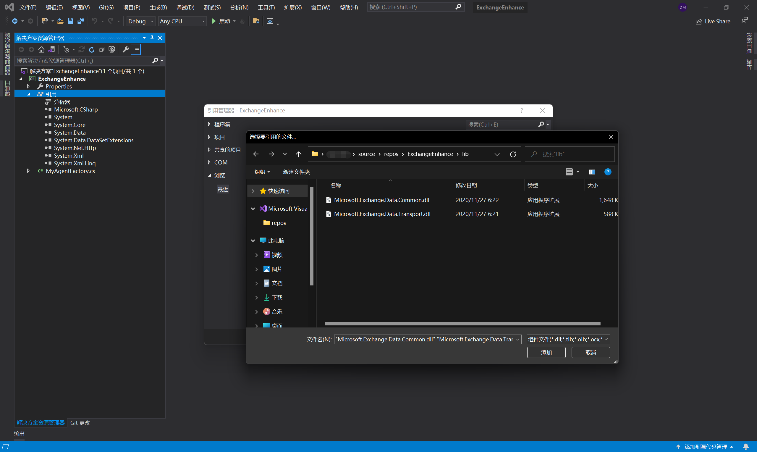Image resolution: width=757 pixels, height=452 pixels.
Task: Click ExchangeEnhance in the address path
Action: [430, 154]
